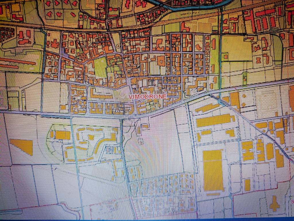
Task: Select the largest yellow rectangular warehouse building
Action: click(x=213, y=170)
